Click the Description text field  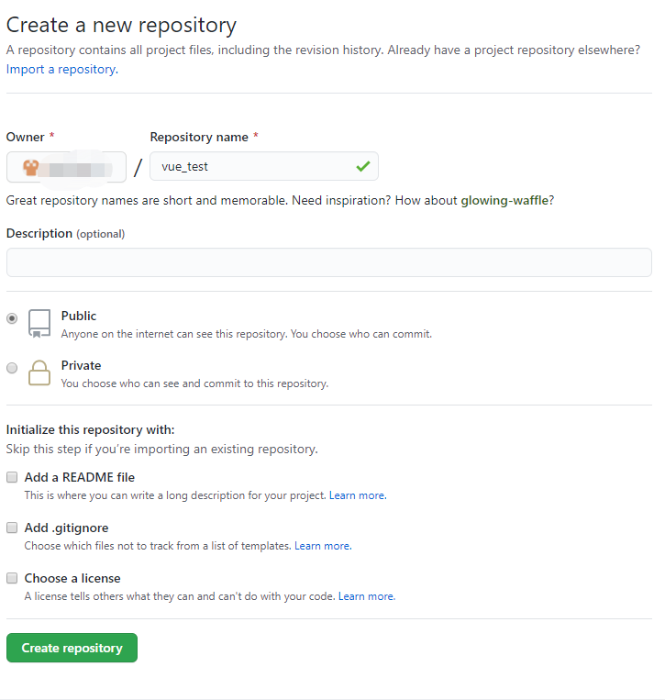[x=329, y=262]
